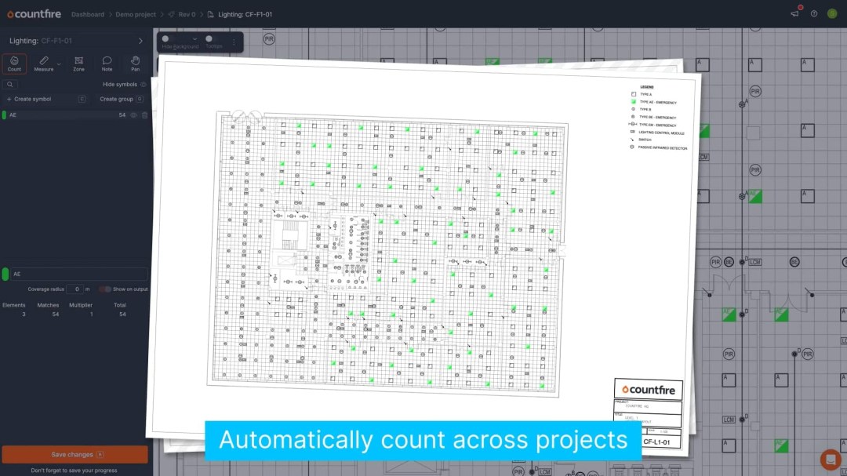Click the Elements value 3
Image resolution: width=847 pixels, height=476 pixels.
24,314
